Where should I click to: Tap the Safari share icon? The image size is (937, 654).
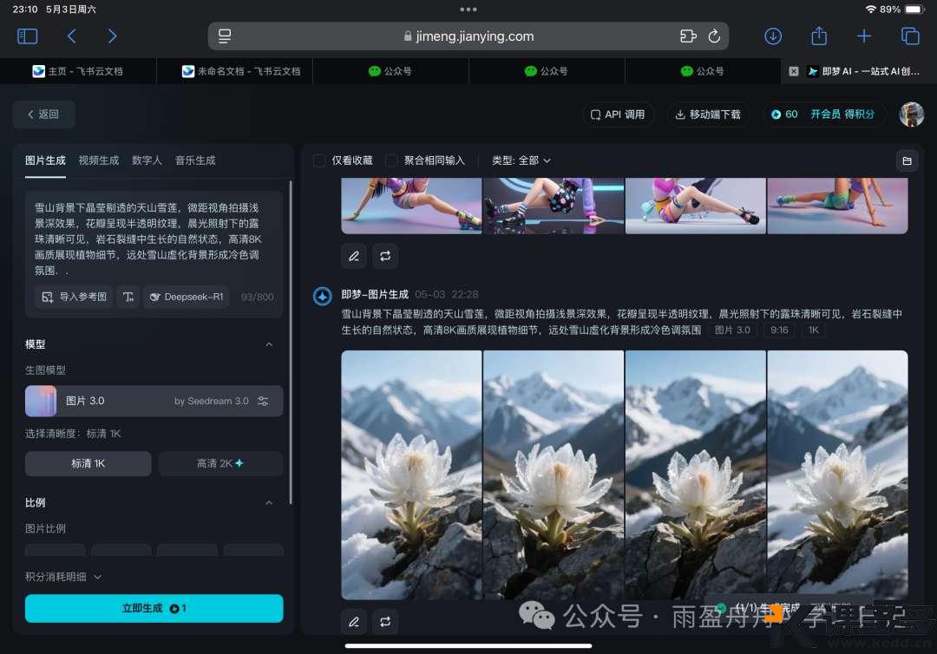tap(818, 36)
